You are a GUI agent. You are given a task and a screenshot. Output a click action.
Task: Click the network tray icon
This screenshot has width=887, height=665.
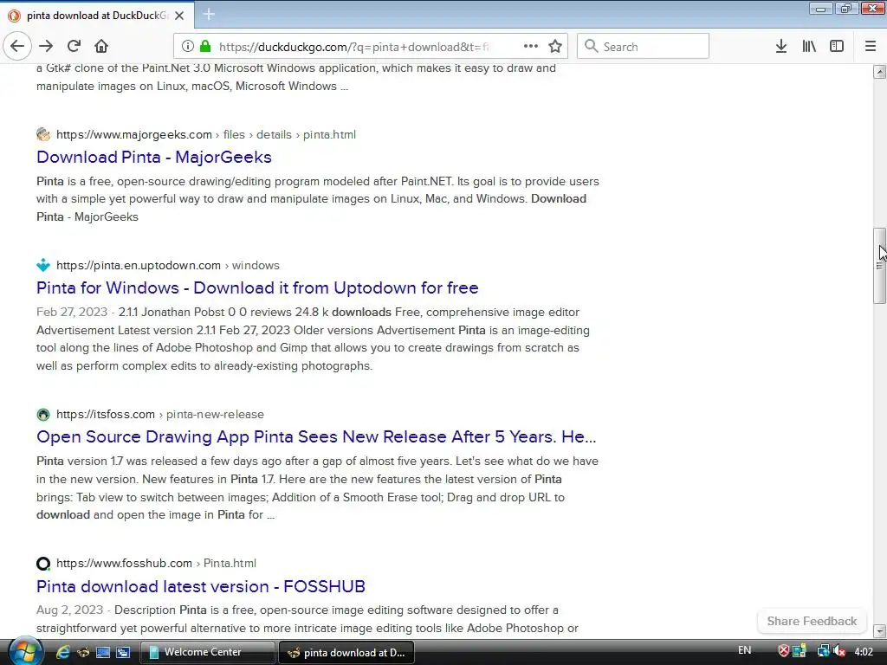pyautogui.click(x=823, y=651)
